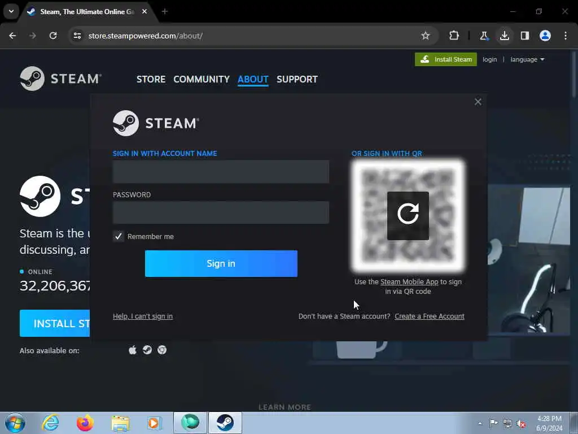Viewport: 578px width, 434px height.
Task: Switch to the Steam taskbar window
Action: click(225, 423)
